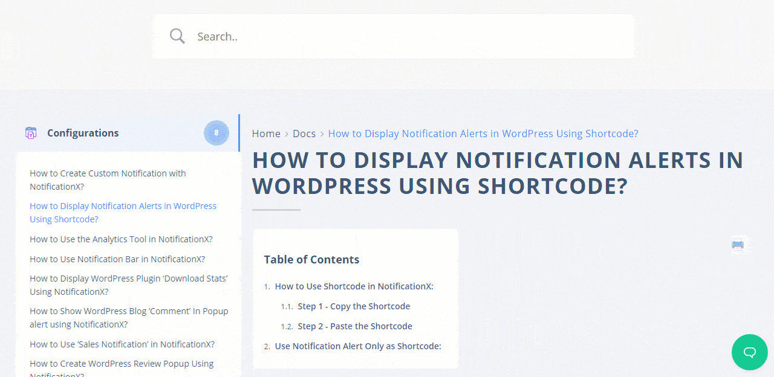The width and height of the screenshot is (774, 377).
Task: Open 'How to Create Custom Notification' article
Action: point(108,180)
